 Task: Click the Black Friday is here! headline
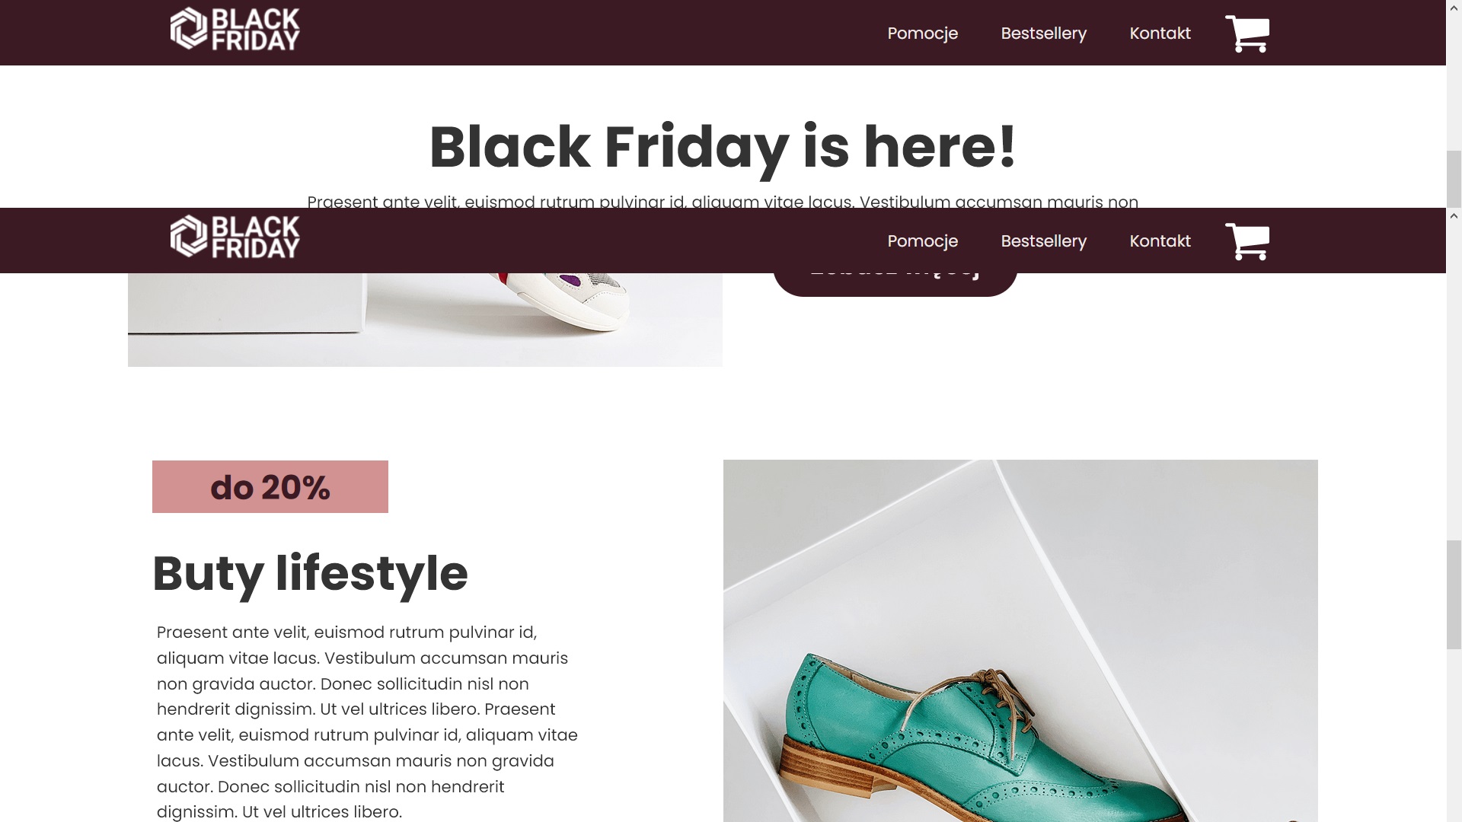(x=723, y=147)
